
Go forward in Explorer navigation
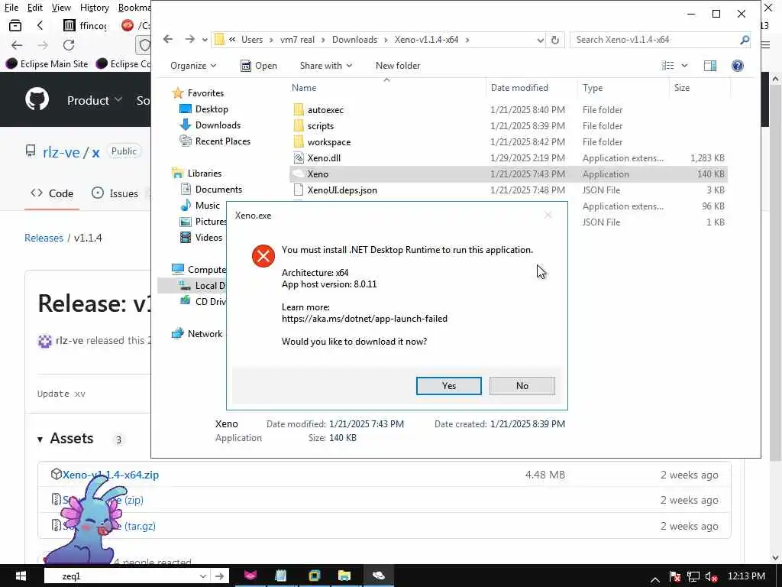coord(189,40)
